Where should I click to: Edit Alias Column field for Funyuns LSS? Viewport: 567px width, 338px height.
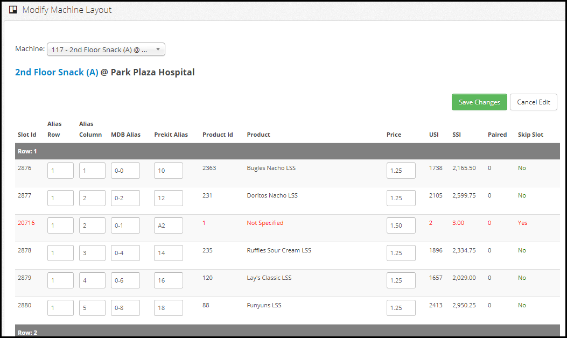point(92,308)
